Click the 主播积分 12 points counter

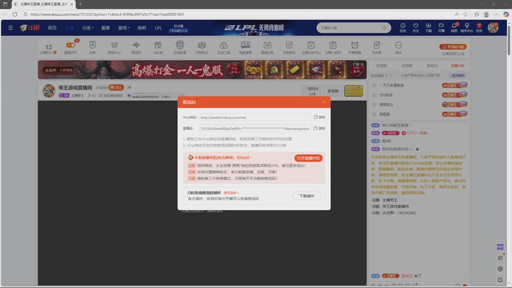click(49, 49)
